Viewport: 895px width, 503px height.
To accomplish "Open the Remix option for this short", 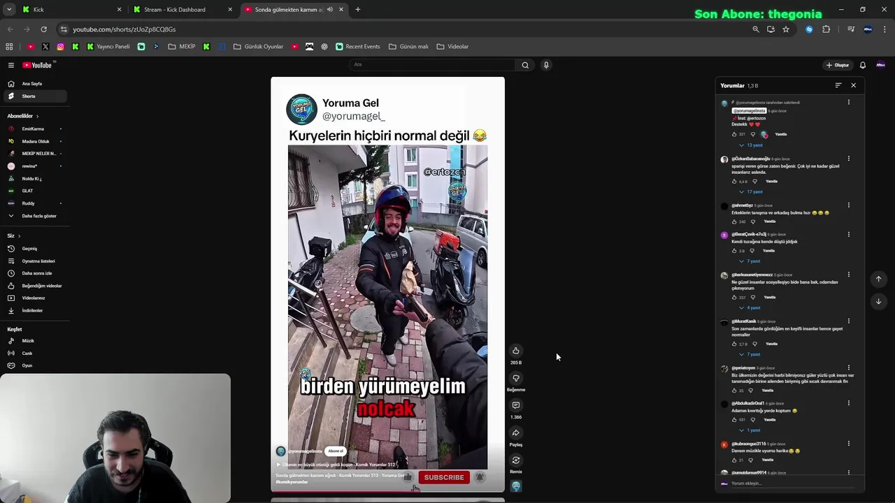I will (515, 460).
